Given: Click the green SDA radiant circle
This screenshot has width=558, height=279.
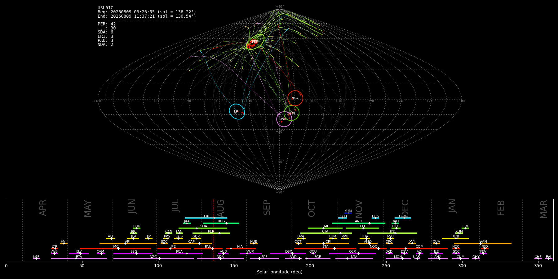Looking at the screenshot, I should pyautogui.click(x=291, y=113).
